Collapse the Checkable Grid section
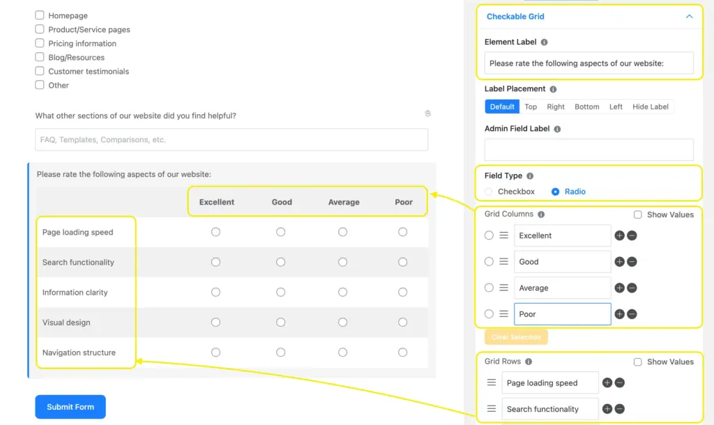 [x=689, y=16]
